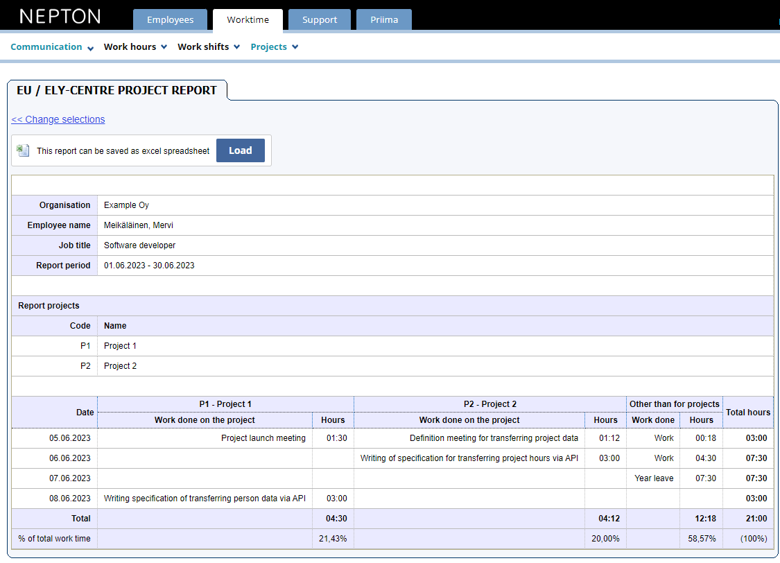
Task: Go to the Priima tab
Action: 383,20
